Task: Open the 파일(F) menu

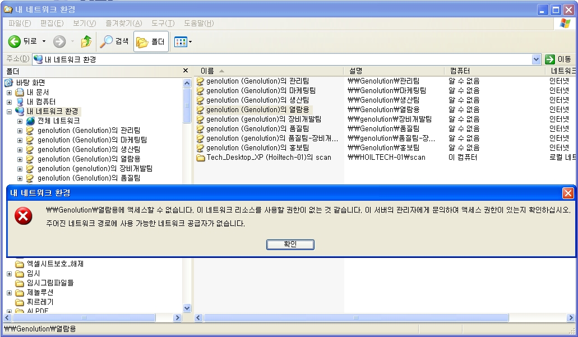Action: point(20,23)
